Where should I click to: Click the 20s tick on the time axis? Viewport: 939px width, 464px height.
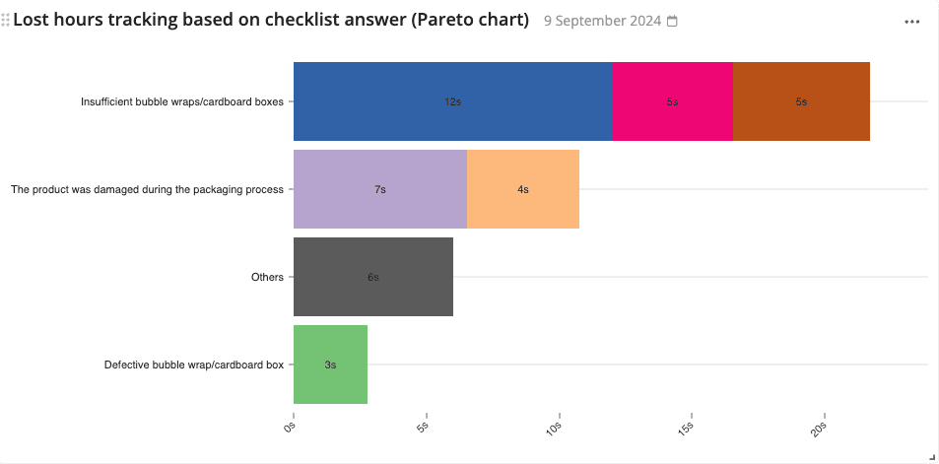pos(820,430)
